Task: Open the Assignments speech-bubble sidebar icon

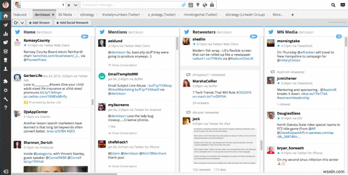Action: point(6,42)
